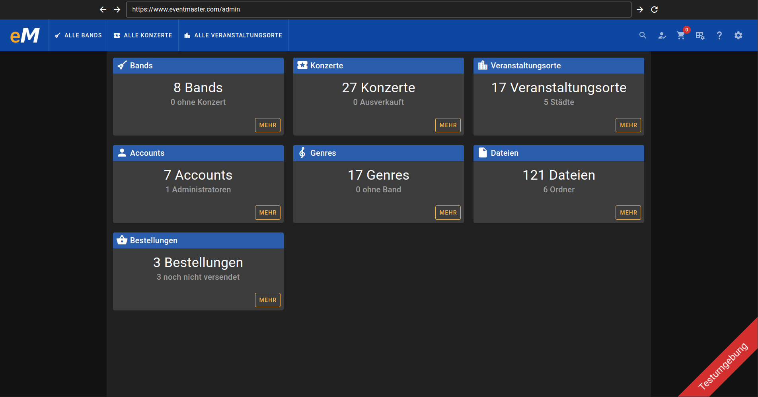Click the browser address bar
Viewport: 758px width, 397px height.
click(x=378, y=9)
